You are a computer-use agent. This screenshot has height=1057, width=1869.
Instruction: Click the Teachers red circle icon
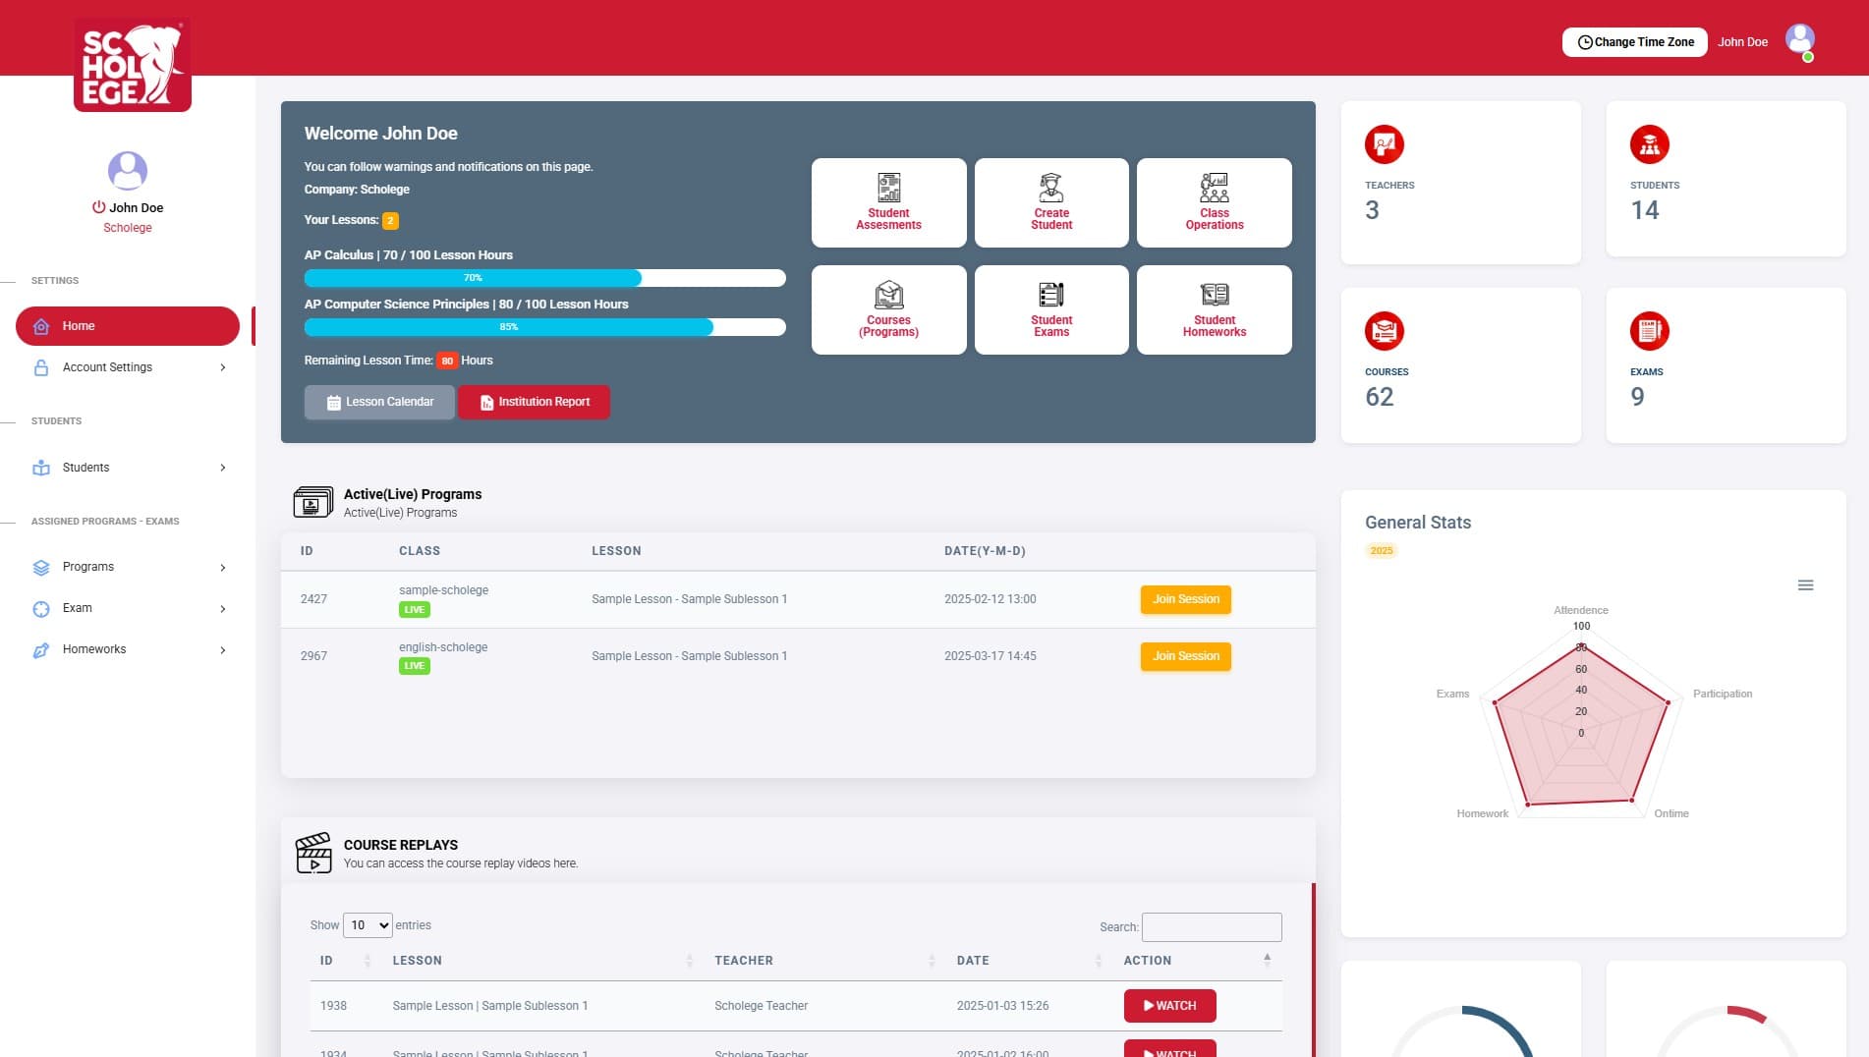tap(1385, 144)
